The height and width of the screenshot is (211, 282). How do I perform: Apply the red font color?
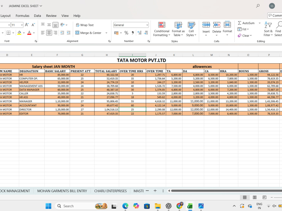(x=29, y=33)
